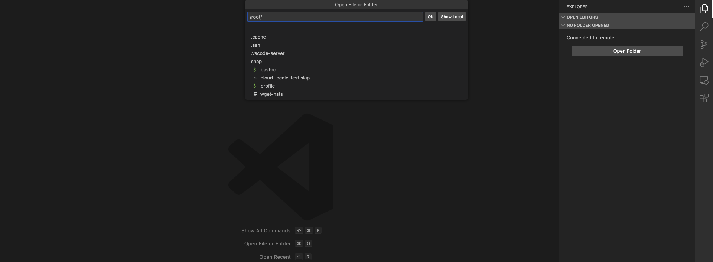The image size is (713, 262).
Task: Select the .wget-hsts file
Action: [x=271, y=94]
